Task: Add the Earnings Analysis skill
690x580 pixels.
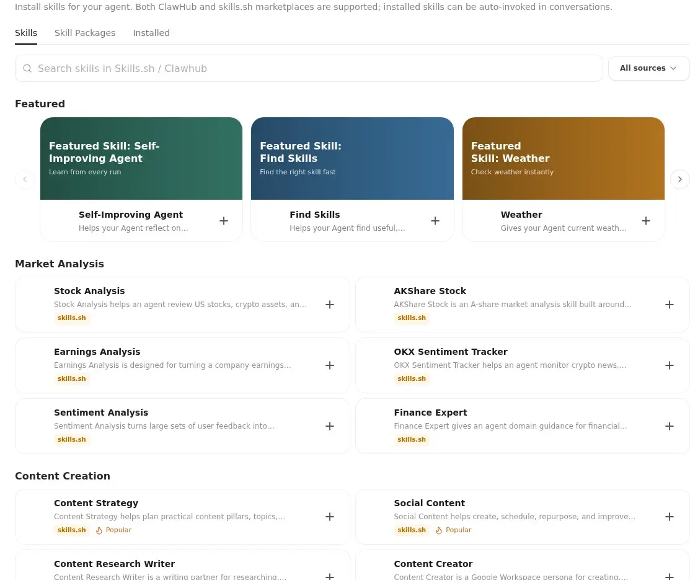Action: point(330,365)
